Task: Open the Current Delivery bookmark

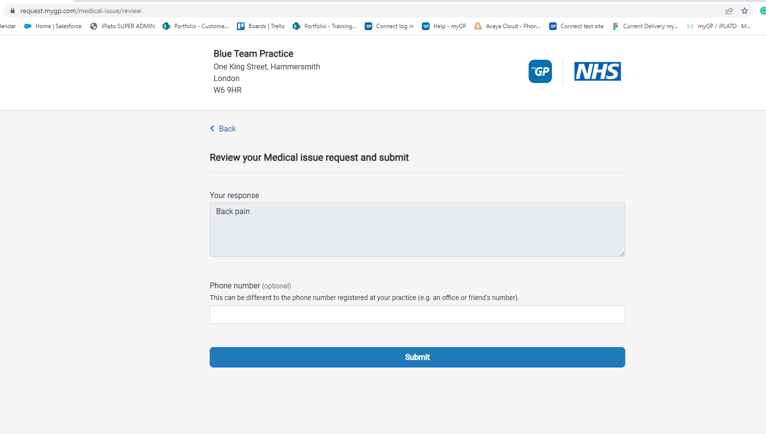Action: tap(646, 26)
